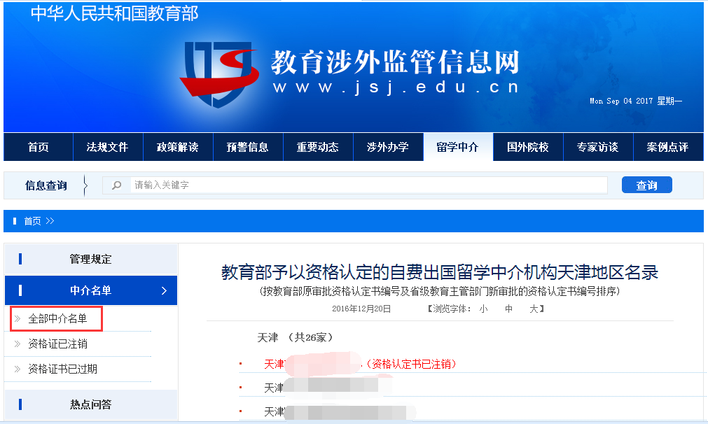The width and height of the screenshot is (708, 424).
Task: Expand the 热点问答 sidebar section
Action: [x=90, y=404]
